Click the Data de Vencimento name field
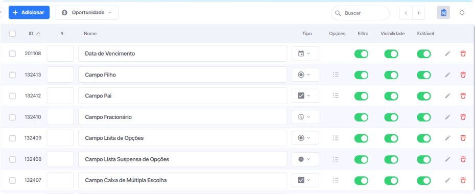Screen dimensions: 475x194 183,54
